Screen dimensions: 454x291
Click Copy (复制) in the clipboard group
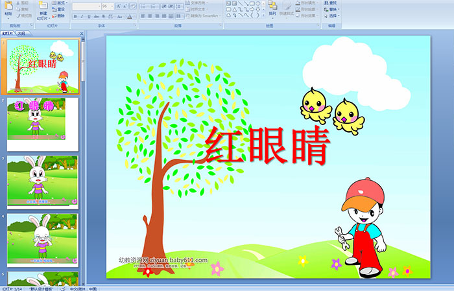coord(22,9)
